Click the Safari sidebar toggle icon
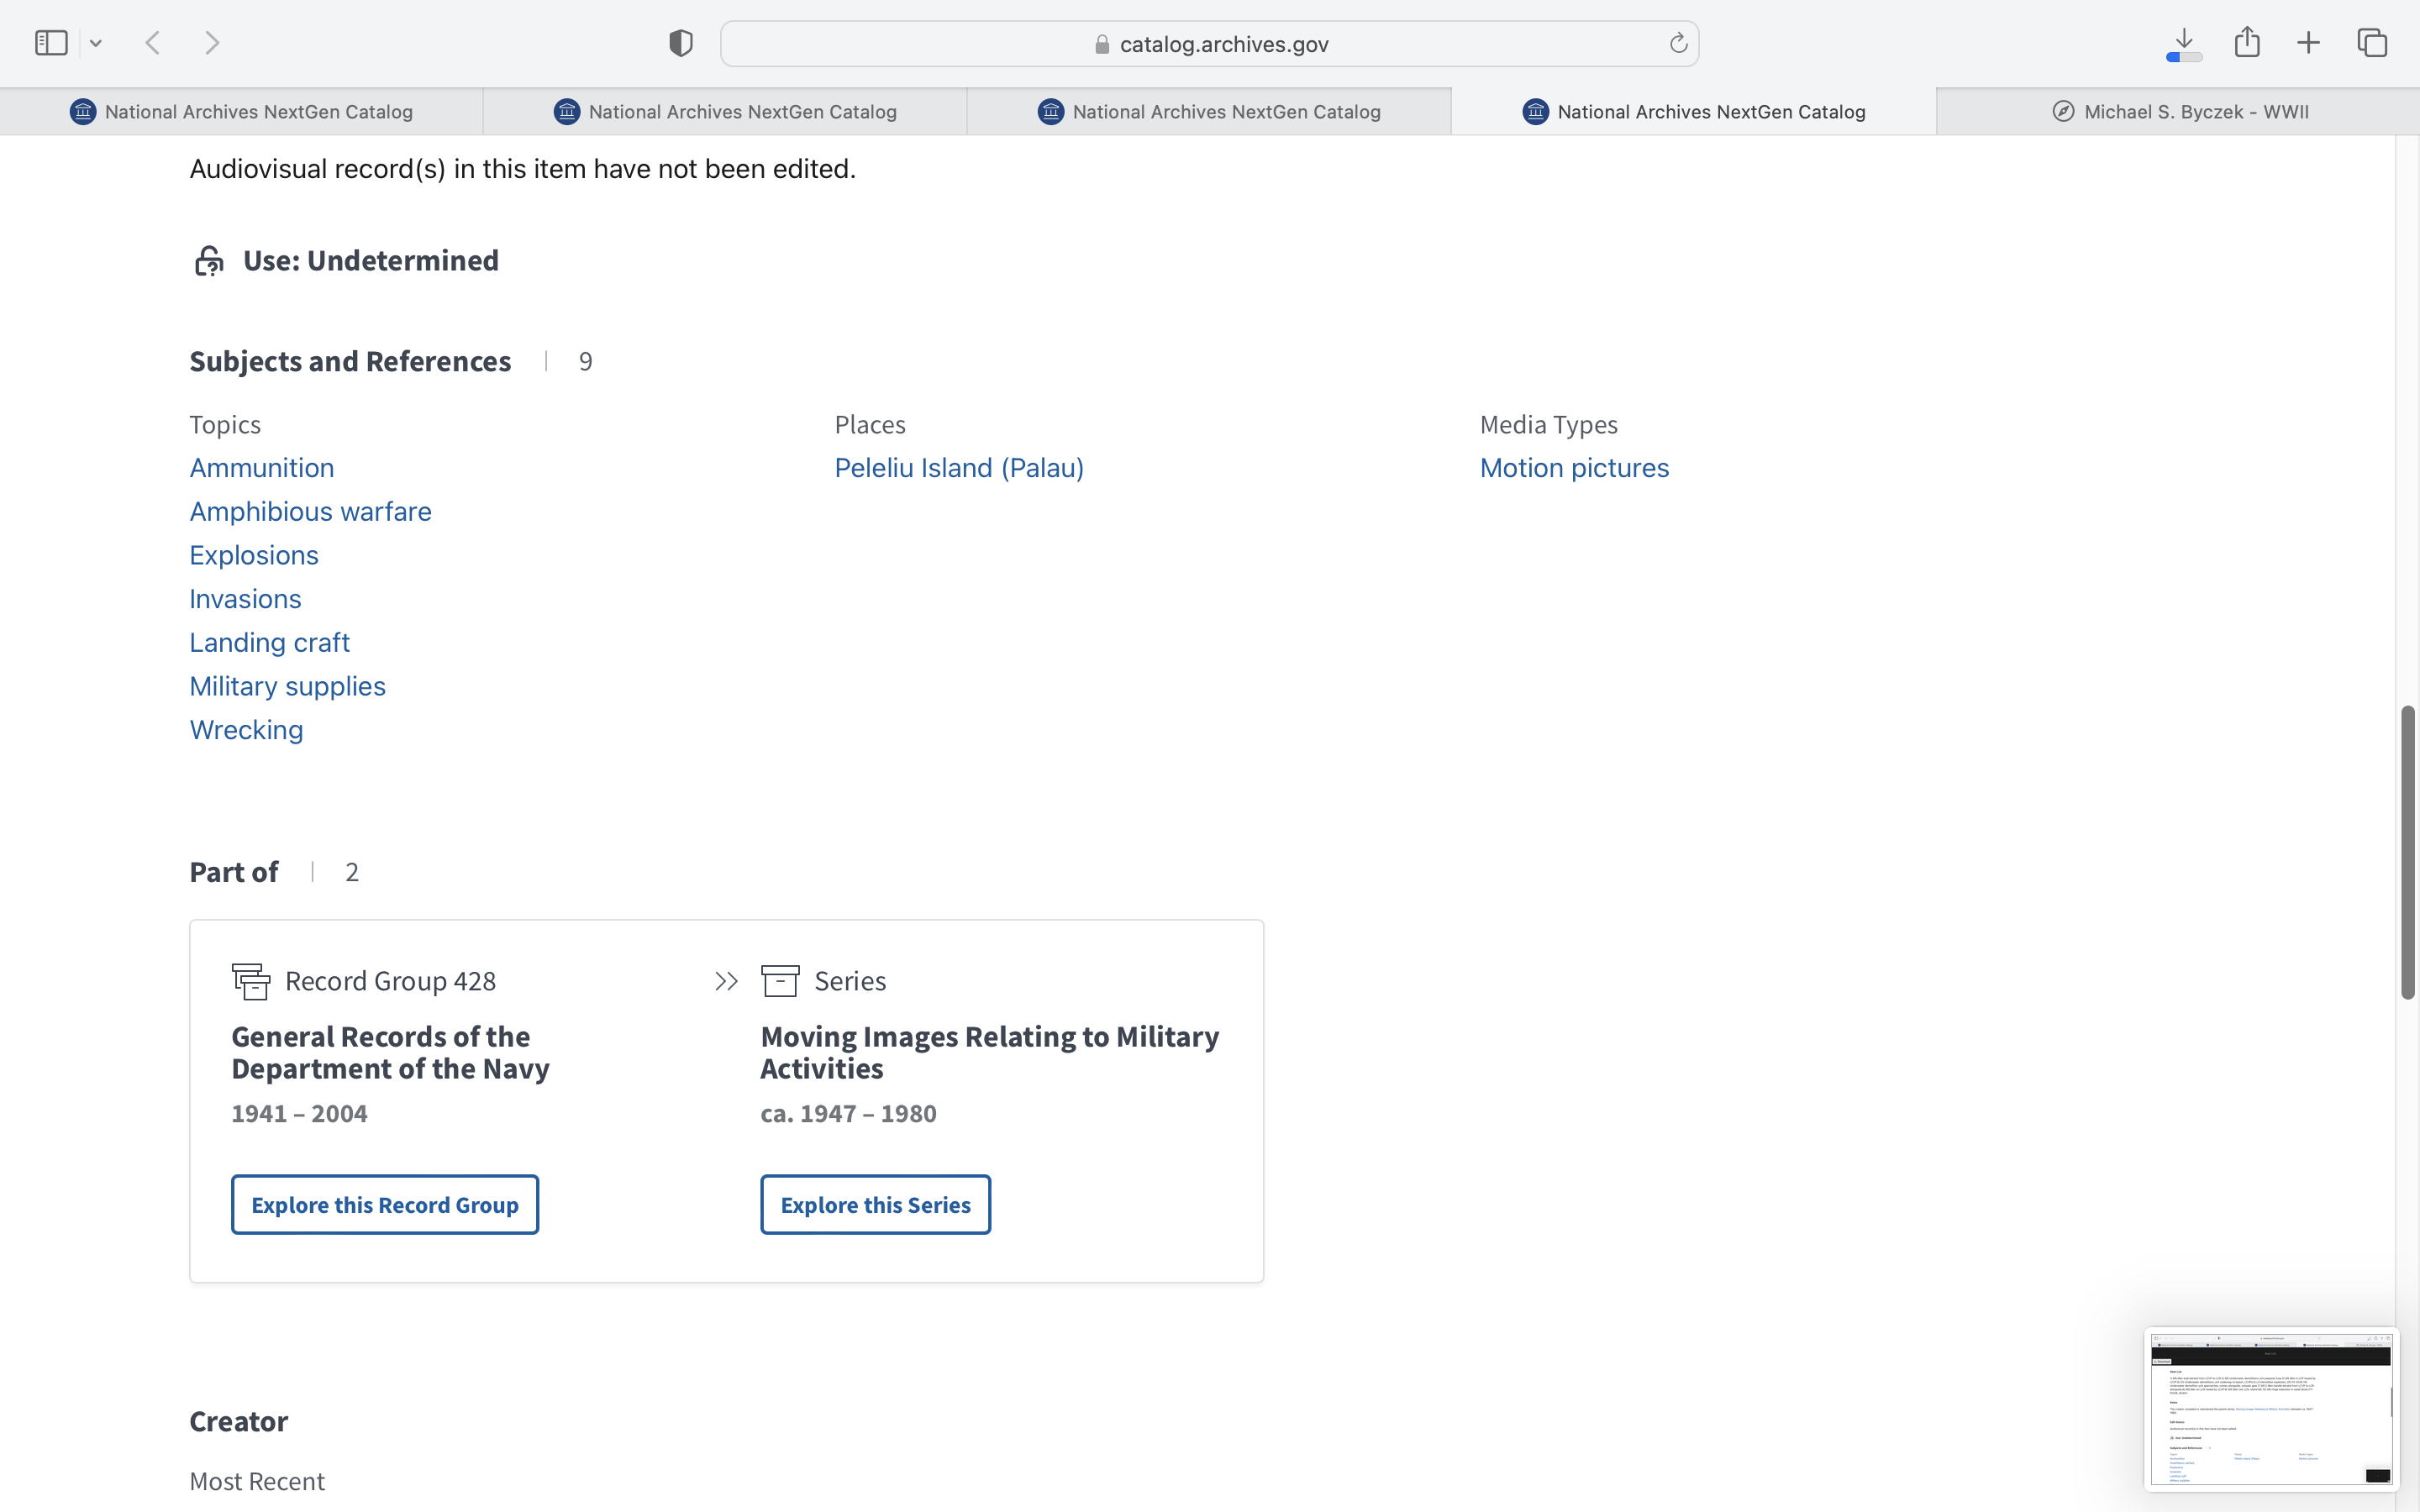 pos(51,43)
